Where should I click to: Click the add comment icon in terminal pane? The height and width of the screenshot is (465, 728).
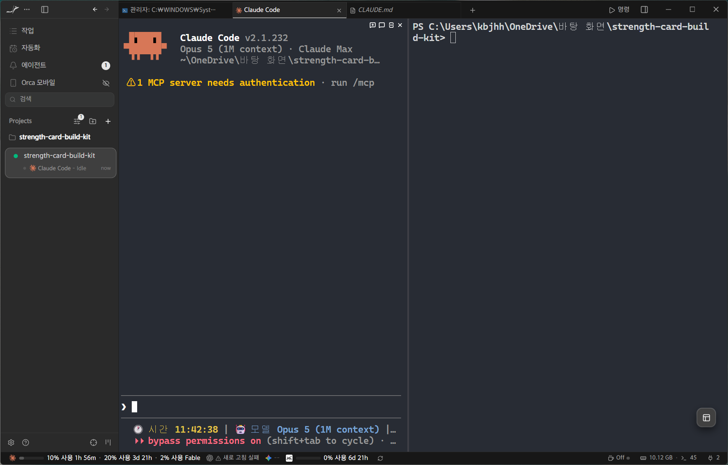[x=372, y=25]
